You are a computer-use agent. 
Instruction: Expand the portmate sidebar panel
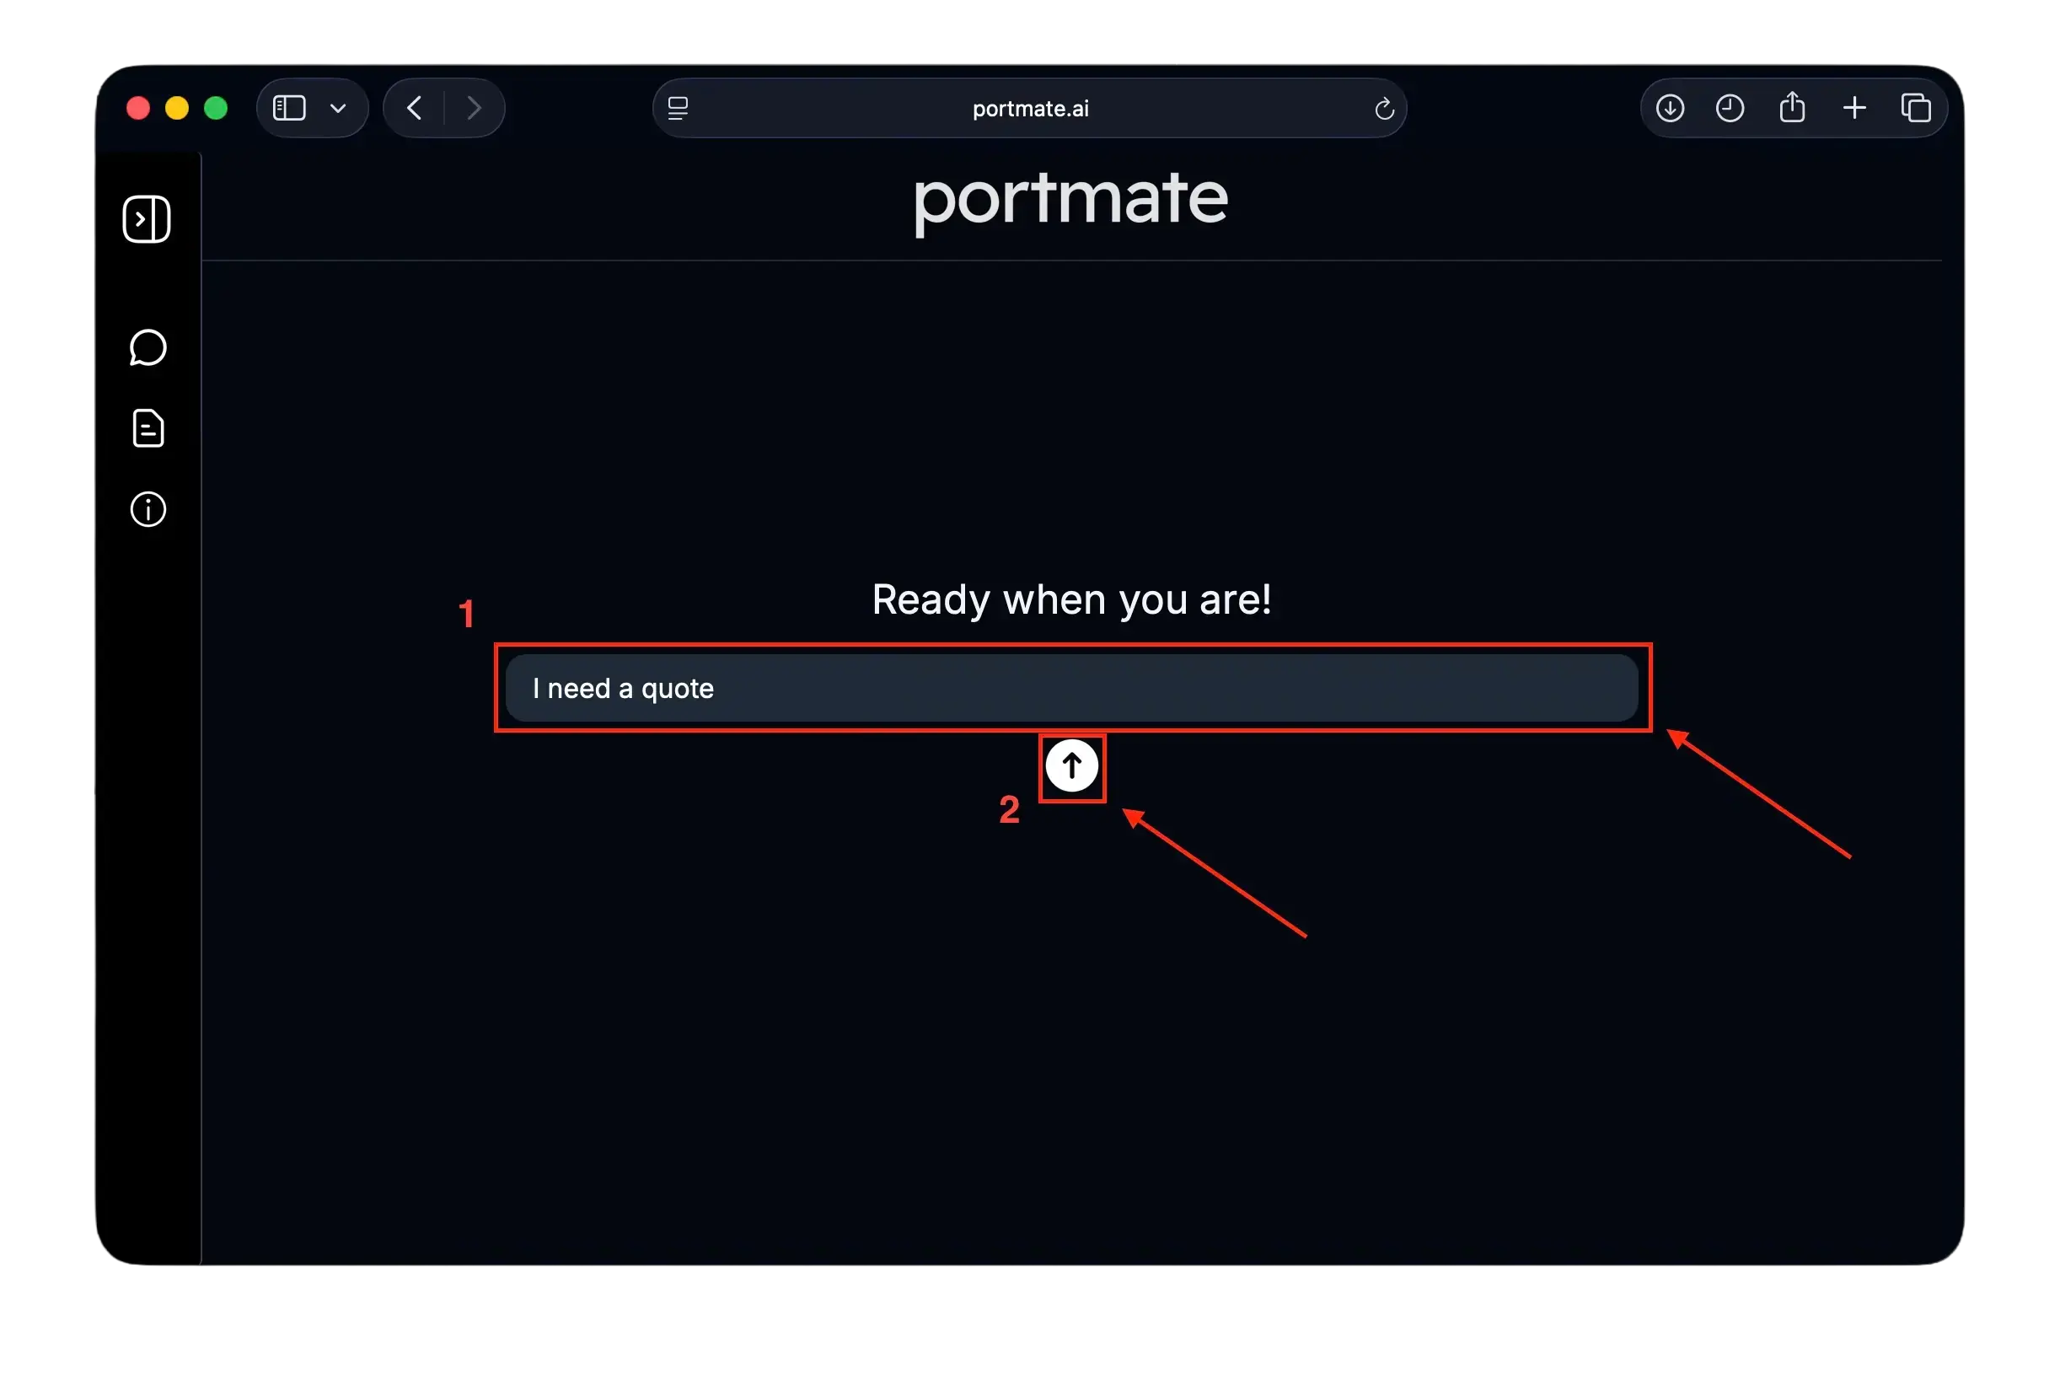(147, 219)
